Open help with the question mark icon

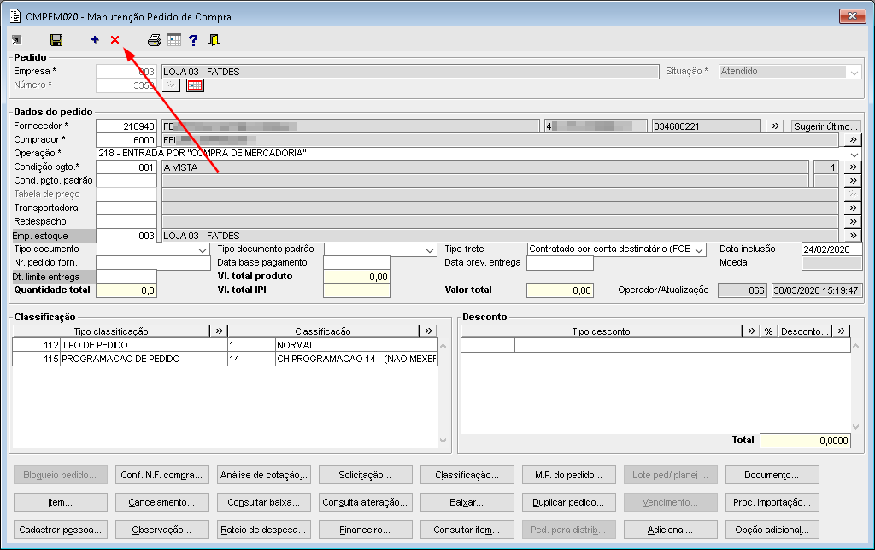click(x=193, y=40)
